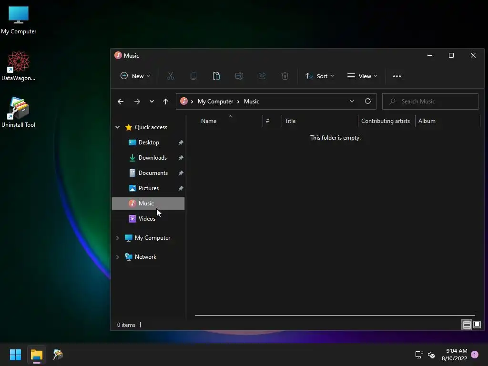Click the Music segment in address path

click(x=252, y=102)
